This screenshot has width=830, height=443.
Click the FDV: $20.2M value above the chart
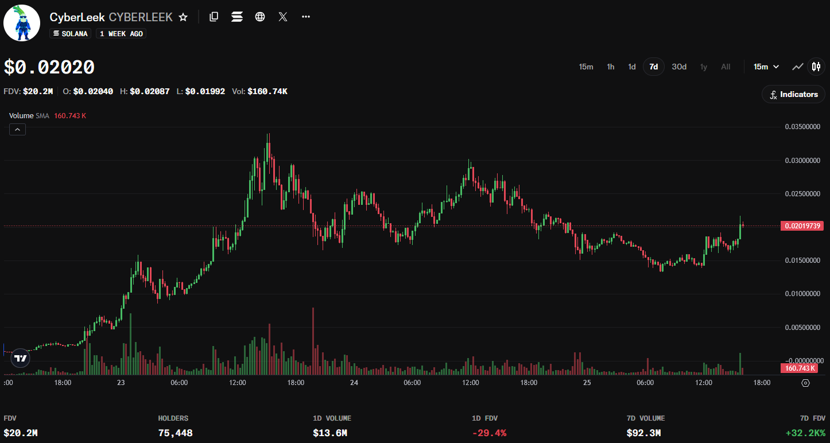point(28,91)
